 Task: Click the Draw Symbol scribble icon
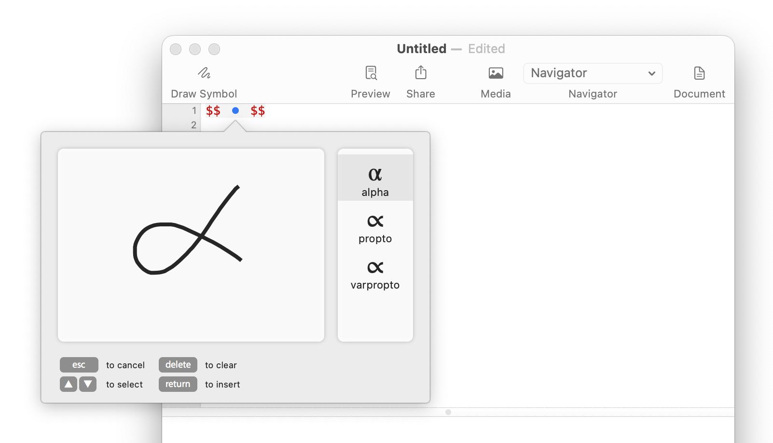pyautogui.click(x=204, y=73)
